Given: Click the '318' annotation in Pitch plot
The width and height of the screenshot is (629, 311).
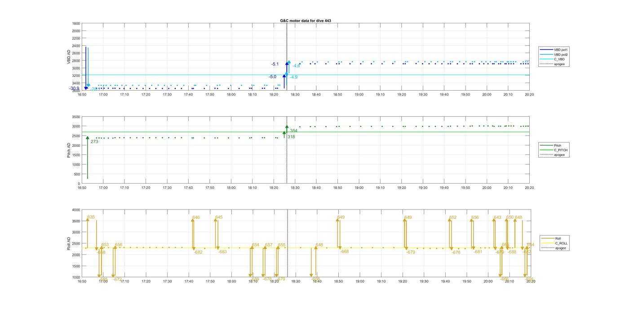Looking at the screenshot, I should click(291, 137).
